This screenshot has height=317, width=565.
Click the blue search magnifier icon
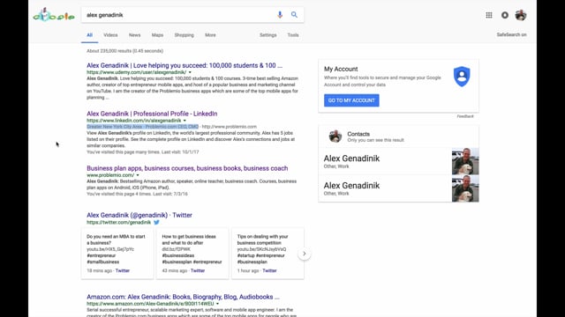[x=294, y=15]
